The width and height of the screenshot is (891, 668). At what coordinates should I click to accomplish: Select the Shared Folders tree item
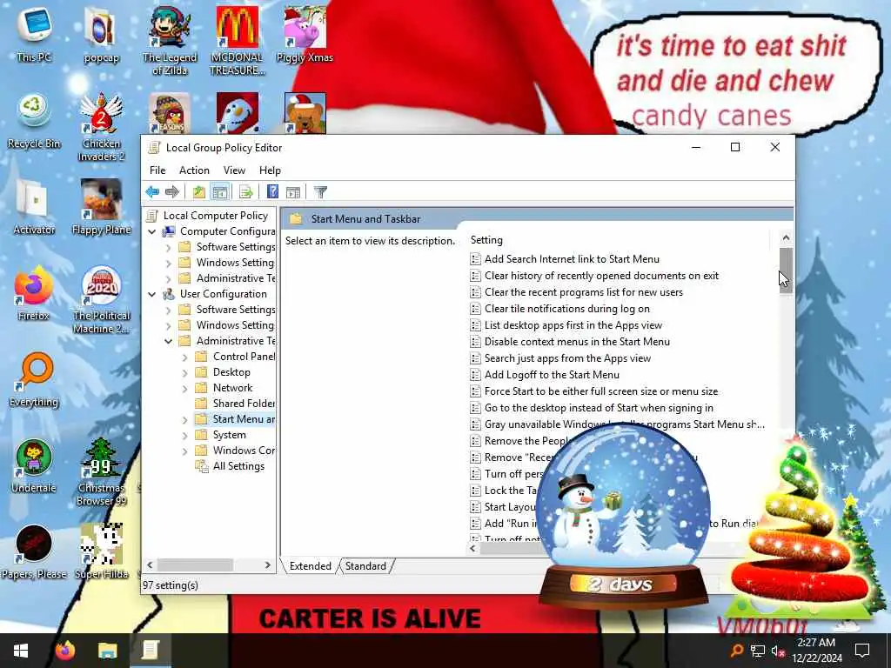pyautogui.click(x=235, y=404)
